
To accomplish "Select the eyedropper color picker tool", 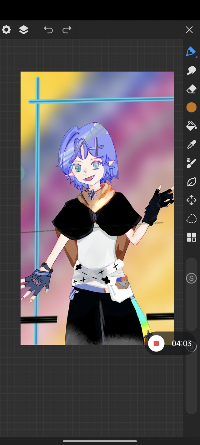I will click(191, 144).
